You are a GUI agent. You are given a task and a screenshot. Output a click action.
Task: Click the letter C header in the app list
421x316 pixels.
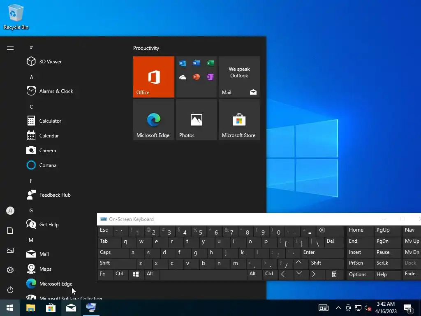31,107
